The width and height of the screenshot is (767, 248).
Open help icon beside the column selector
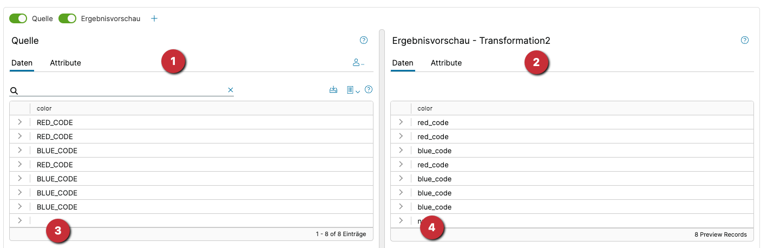coord(369,90)
